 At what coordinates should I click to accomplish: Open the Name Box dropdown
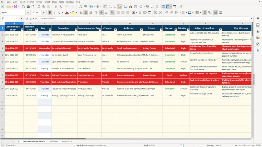[x=21, y=18]
